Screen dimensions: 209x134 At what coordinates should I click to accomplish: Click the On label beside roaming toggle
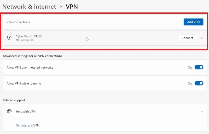point(190,84)
